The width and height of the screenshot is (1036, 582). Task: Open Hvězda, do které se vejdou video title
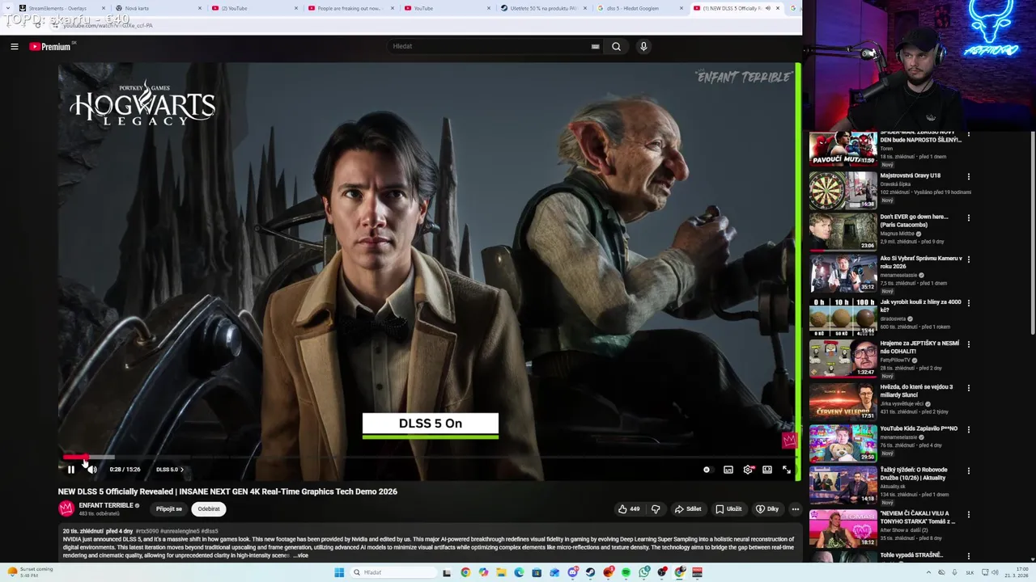[x=917, y=390]
